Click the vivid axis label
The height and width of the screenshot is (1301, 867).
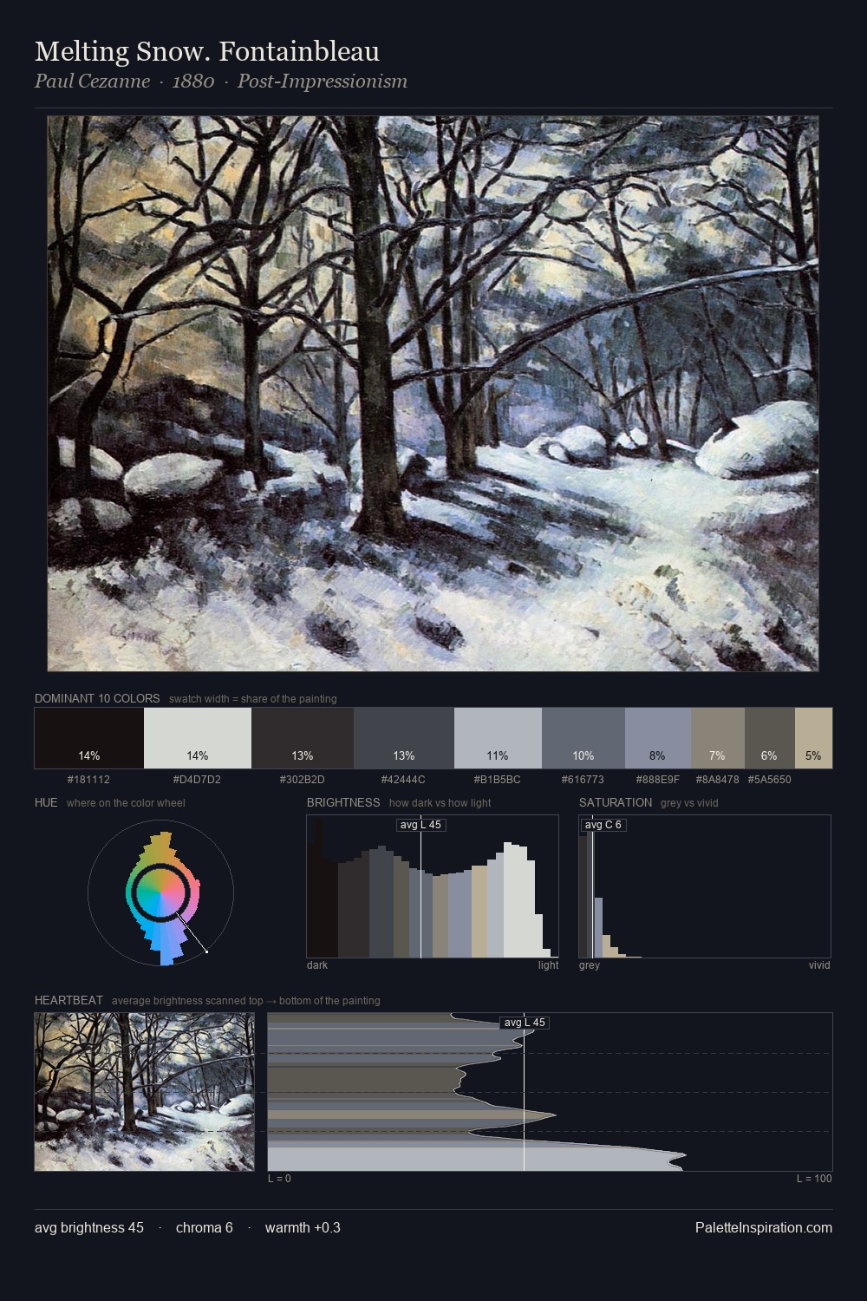pos(819,965)
